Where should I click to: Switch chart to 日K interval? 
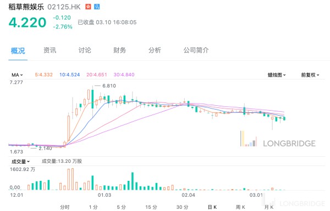pyautogui.click(x=212, y=207)
